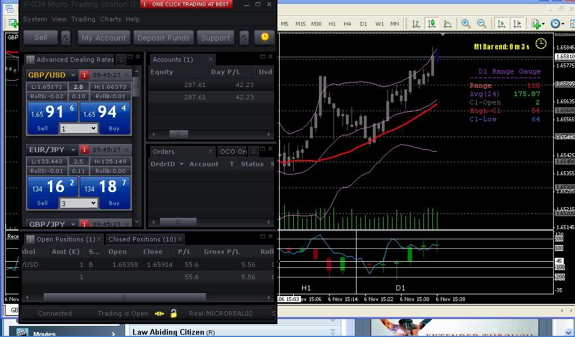The height and width of the screenshot is (337, 575).
Task: Click Support button
Action: click(x=215, y=38)
